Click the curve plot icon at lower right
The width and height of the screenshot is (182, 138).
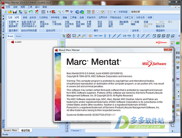coord(173,125)
